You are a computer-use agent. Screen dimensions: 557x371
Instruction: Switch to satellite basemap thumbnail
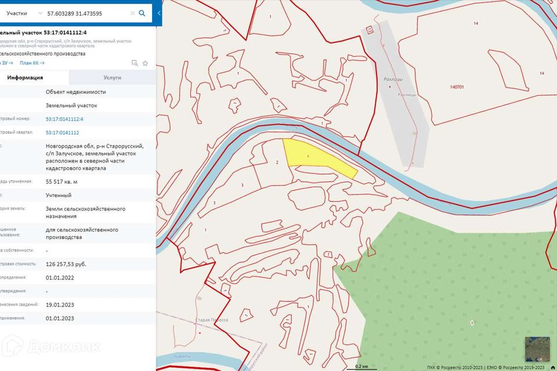pos(537,348)
